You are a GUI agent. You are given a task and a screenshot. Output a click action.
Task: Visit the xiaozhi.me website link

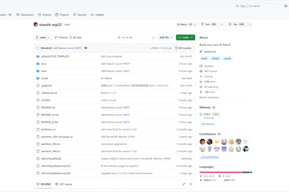pos(210,52)
